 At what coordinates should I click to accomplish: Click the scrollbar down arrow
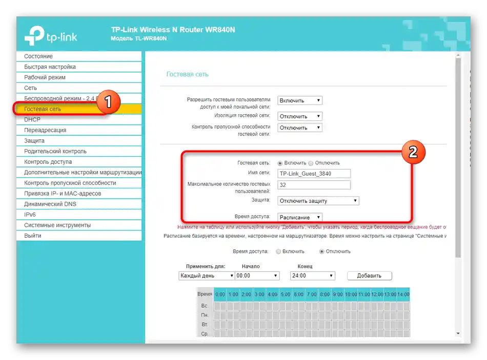[458, 333]
